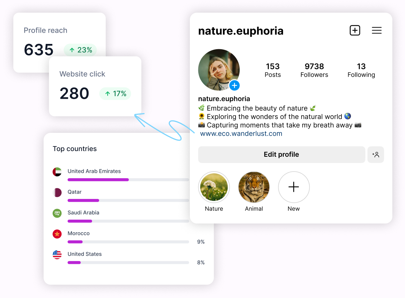Open the Animal story highlight
This screenshot has width=405, height=298.
click(254, 187)
